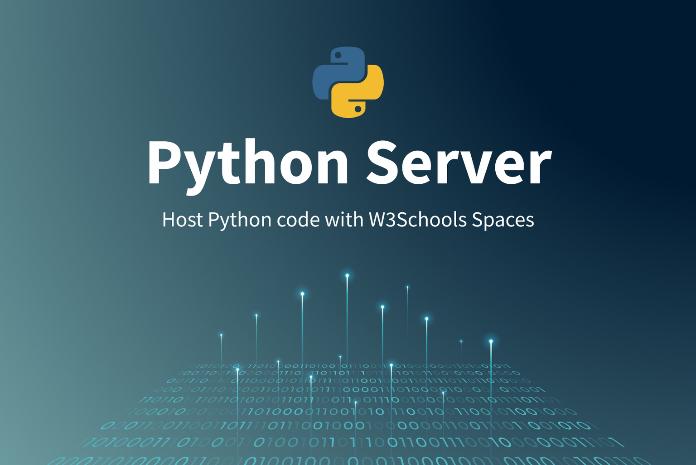696x465 pixels.
Task: Click the eye dot on the blue snake
Action: 337,55
